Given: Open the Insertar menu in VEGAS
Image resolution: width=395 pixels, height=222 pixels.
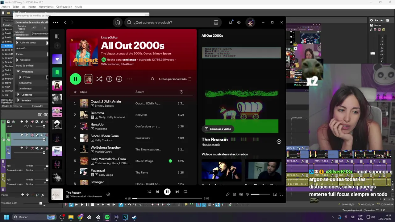Looking at the screenshot, I should [x=32, y=7].
